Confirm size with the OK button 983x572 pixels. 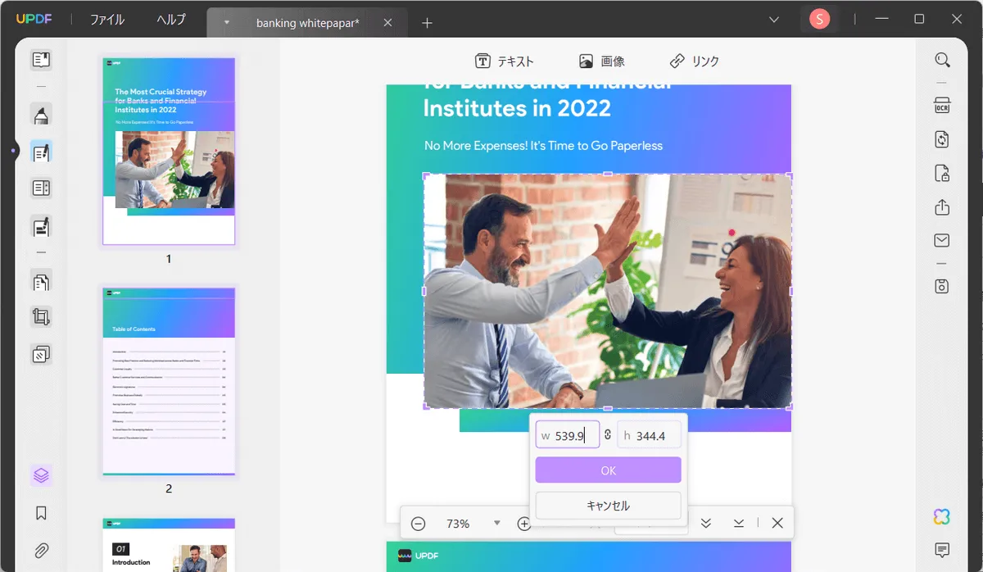[608, 470]
